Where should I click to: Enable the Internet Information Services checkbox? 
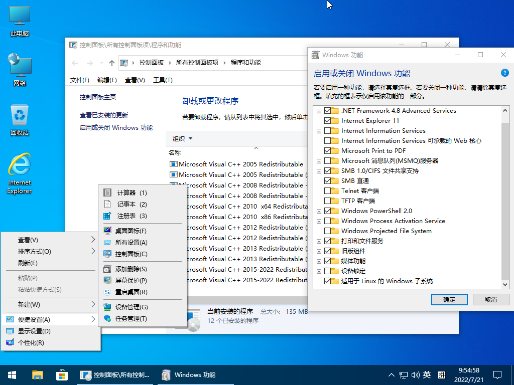(x=327, y=131)
